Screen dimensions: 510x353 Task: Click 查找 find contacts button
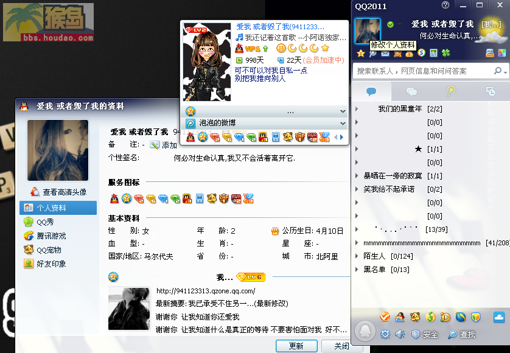coord(461,334)
